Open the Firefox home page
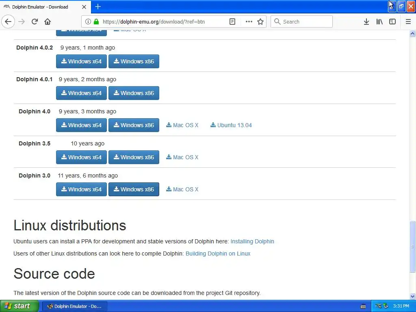Viewport: 416px width, 312px height. 48,22
